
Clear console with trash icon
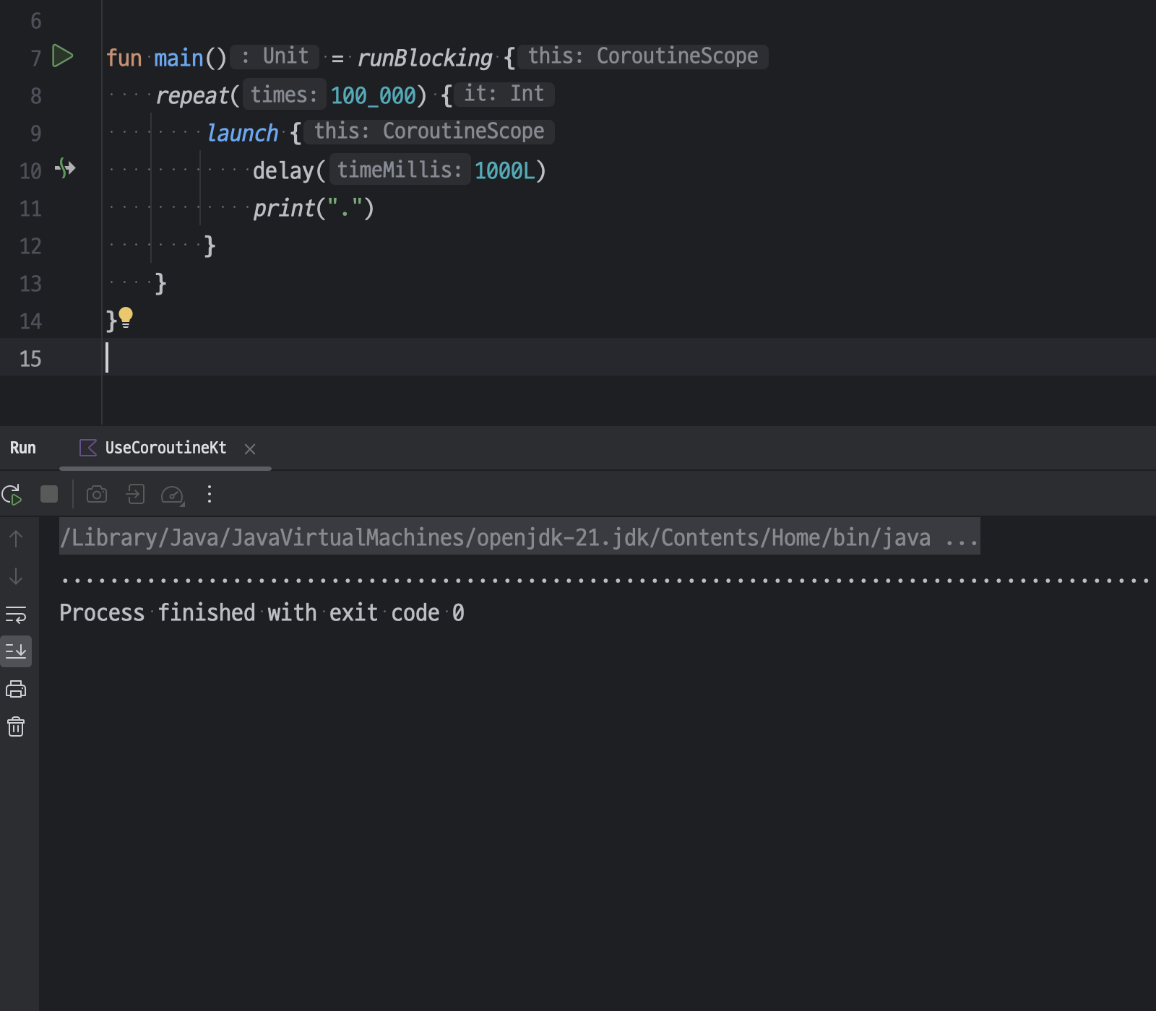[16, 726]
